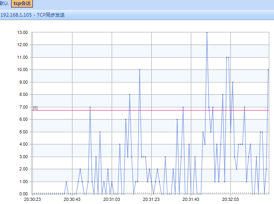Click the 8.00 peak just after 20:31:03
Image resolution: width=274 pixels, height=204 pixels.
click(129, 95)
